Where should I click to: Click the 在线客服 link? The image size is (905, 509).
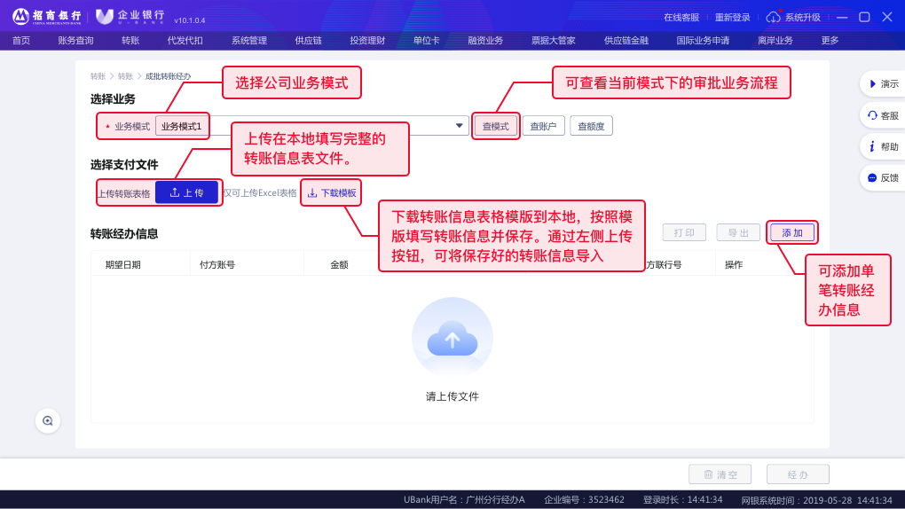pos(681,18)
